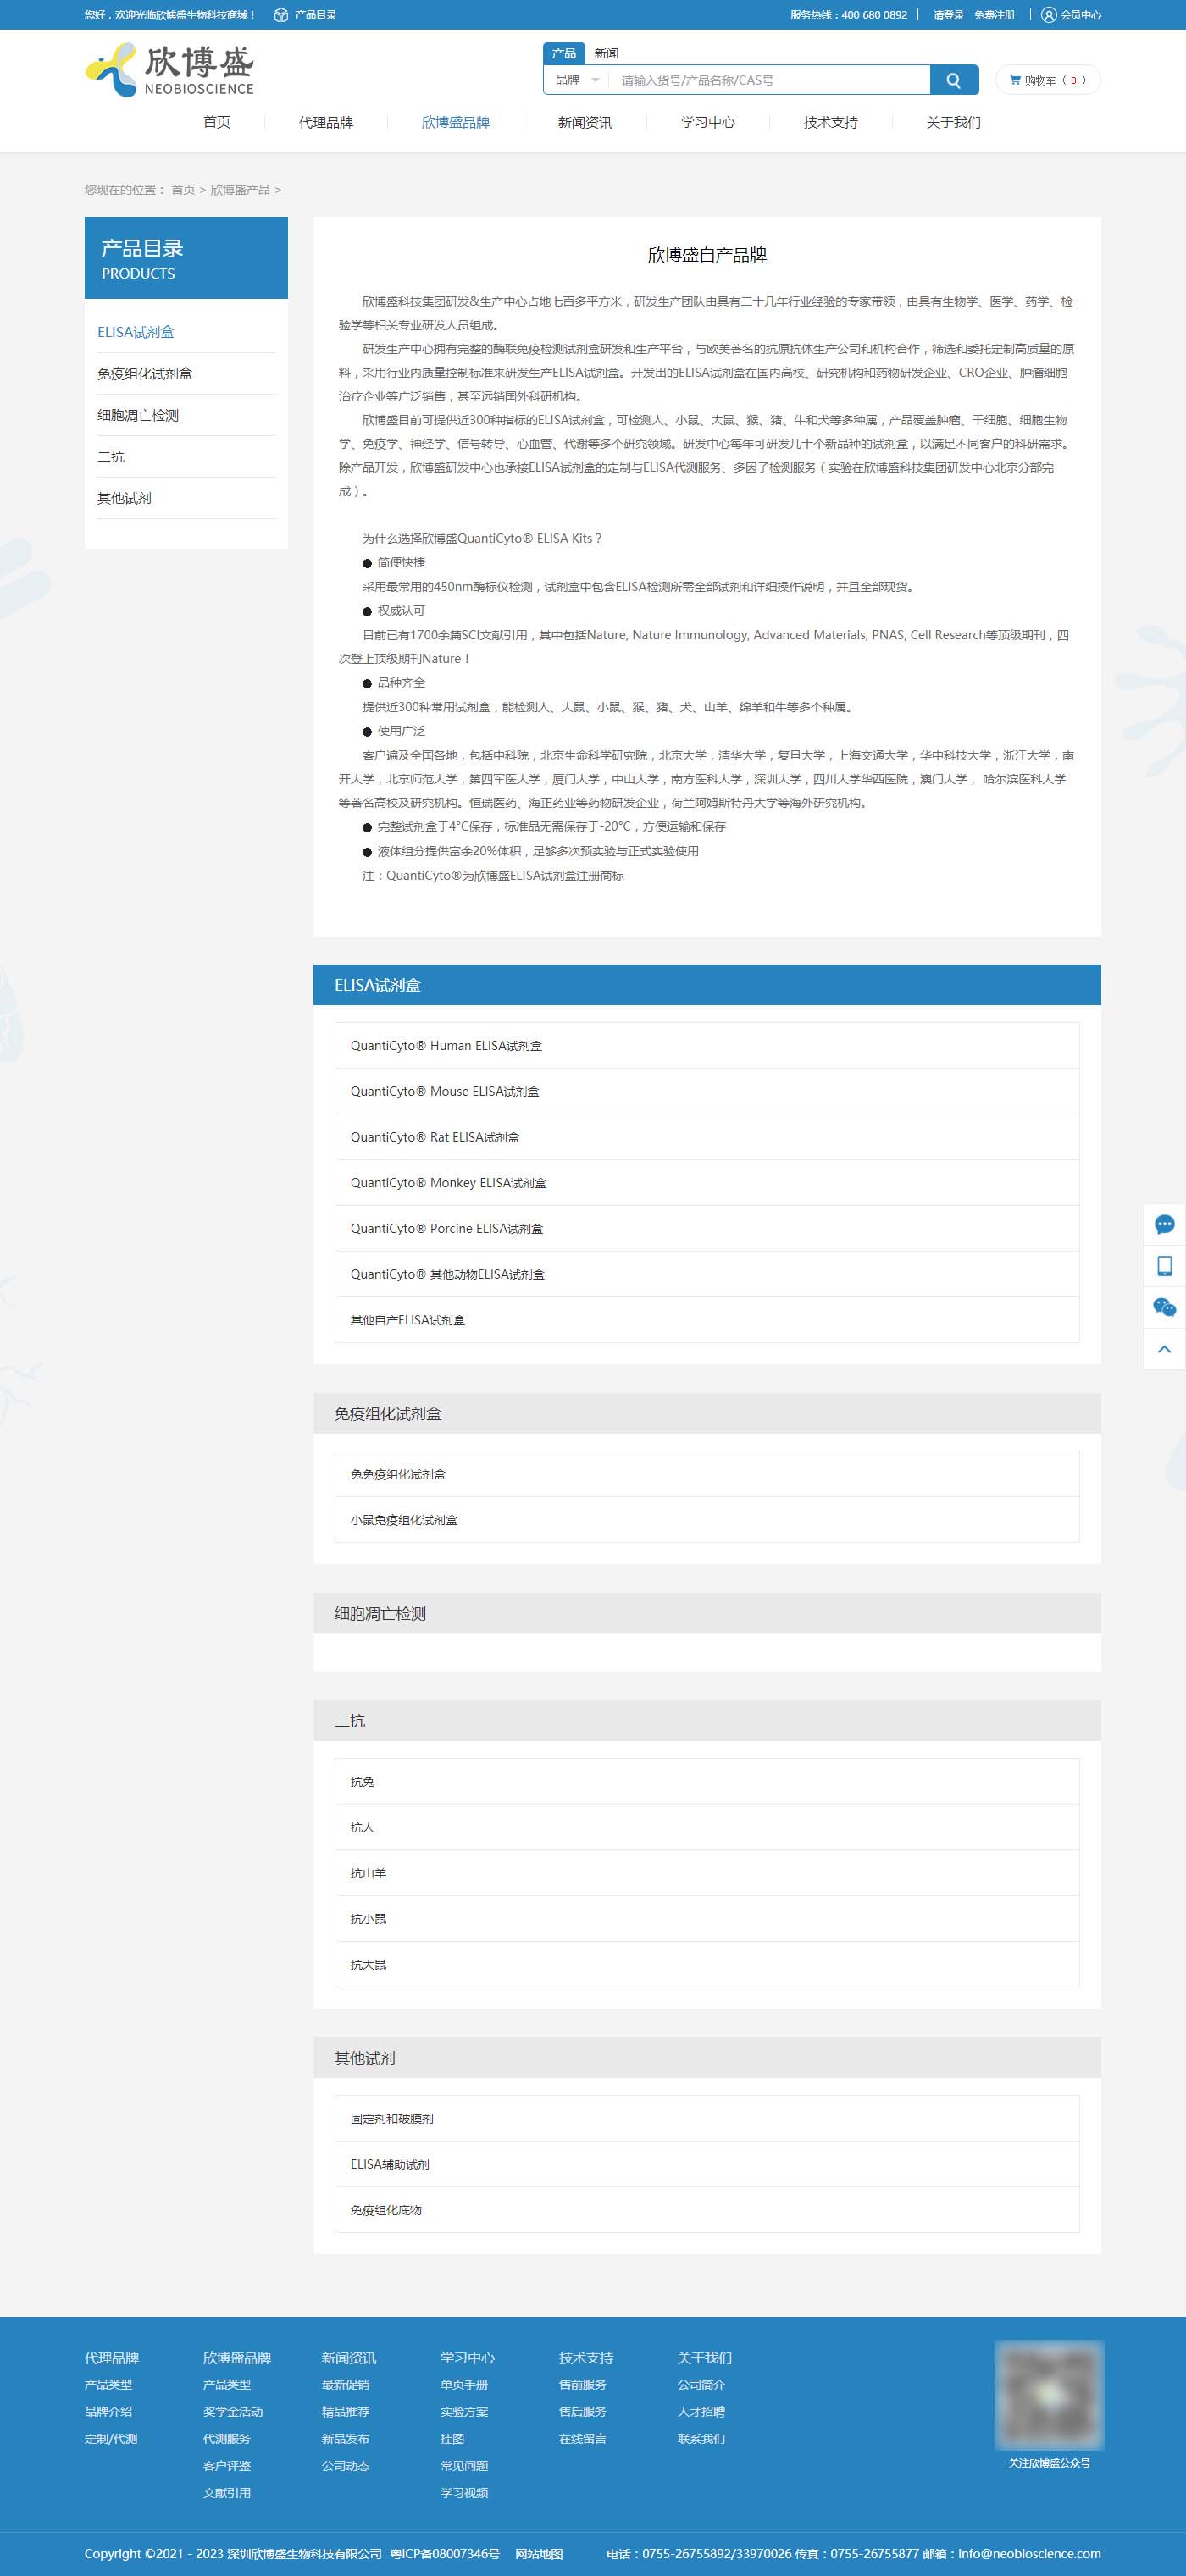Open the 关于我们 nav menu
The image size is (1186, 2576).
[953, 122]
